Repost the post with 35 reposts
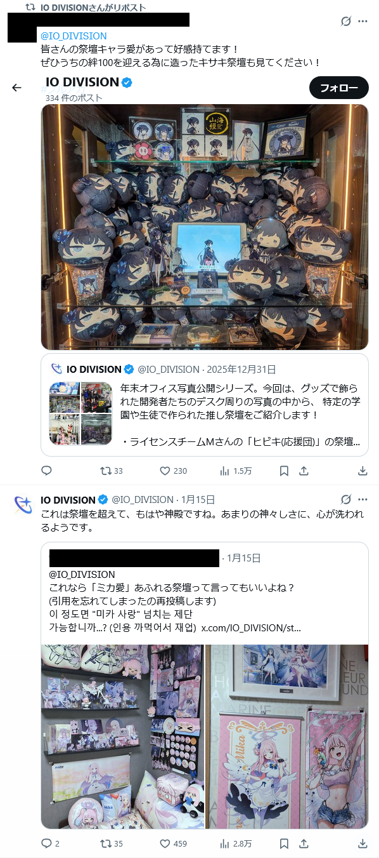This screenshot has width=379, height=858. click(112, 843)
